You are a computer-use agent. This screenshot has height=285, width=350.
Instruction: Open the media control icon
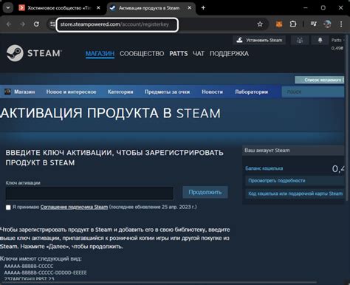coord(314,24)
